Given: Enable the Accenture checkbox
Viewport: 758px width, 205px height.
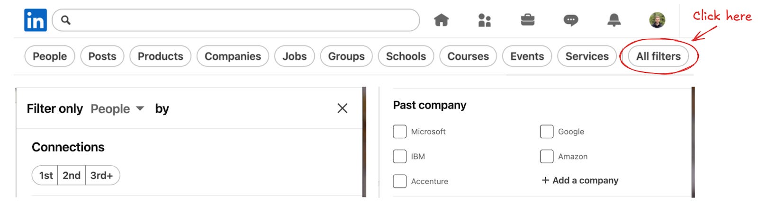Looking at the screenshot, I should [x=400, y=181].
